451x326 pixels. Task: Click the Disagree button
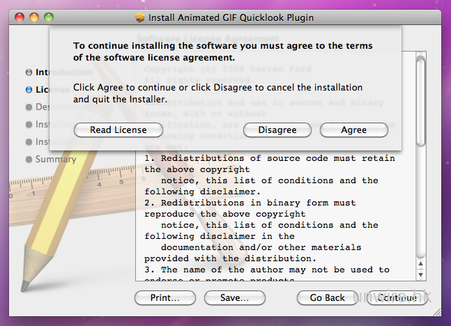tap(277, 130)
